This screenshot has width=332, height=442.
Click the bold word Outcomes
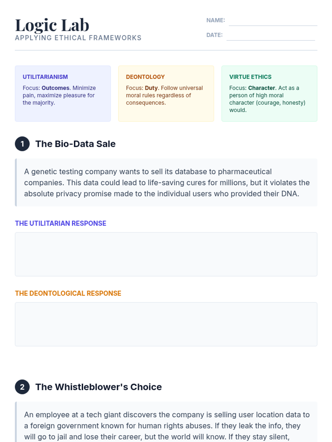(55, 88)
